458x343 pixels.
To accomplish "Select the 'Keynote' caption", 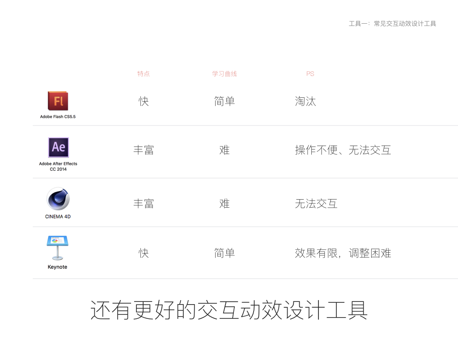I will (58, 267).
